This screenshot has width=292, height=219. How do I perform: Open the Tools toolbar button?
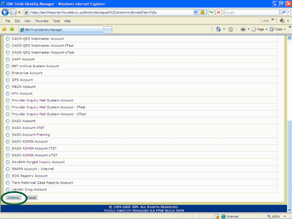click(277, 29)
